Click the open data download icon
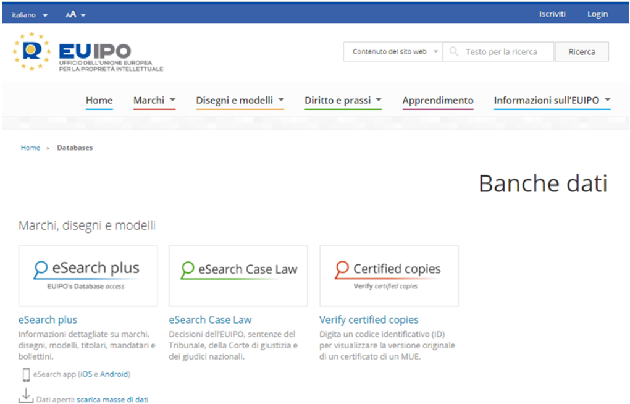 (x=25, y=396)
